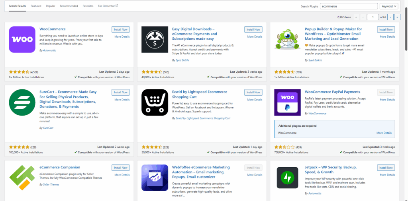Click the star rating of WooCommerce PayPal Payments
Viewport: 408px width, 201px height.
click(284, 147)
